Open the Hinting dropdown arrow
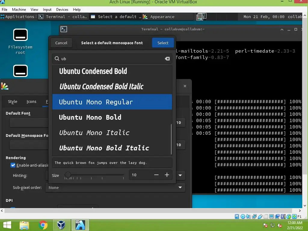308x231 pixels. (x=180, y=175)
